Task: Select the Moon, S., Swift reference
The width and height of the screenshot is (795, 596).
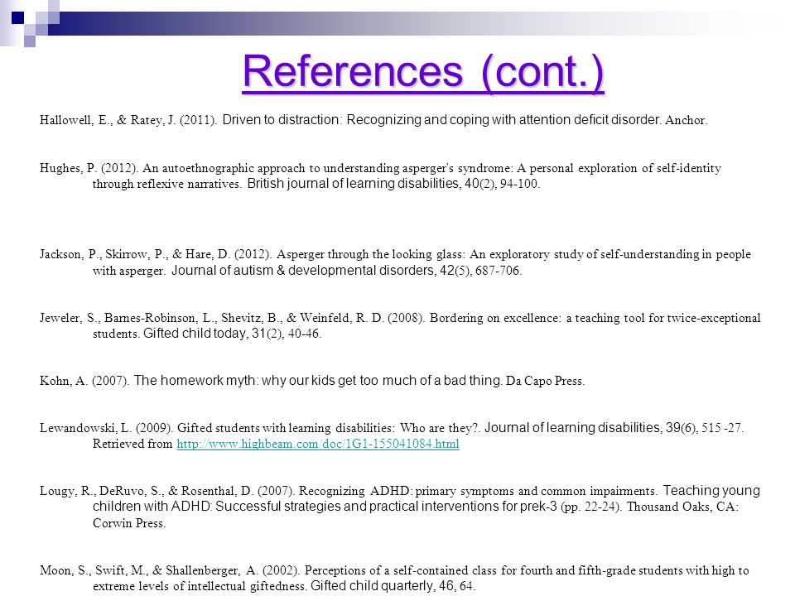Action: click(394, 579)
